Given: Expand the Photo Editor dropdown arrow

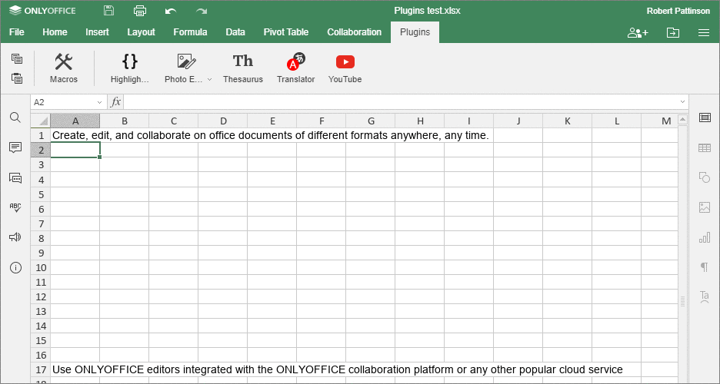Looking at the screenshot, I should [209, 79].
